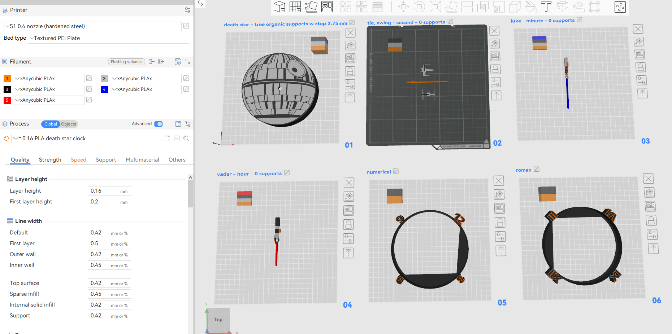The width and height of the screenshot is (672, 334).
Task: Move plate 05 to front icon
Action: [x=501, y=251]
